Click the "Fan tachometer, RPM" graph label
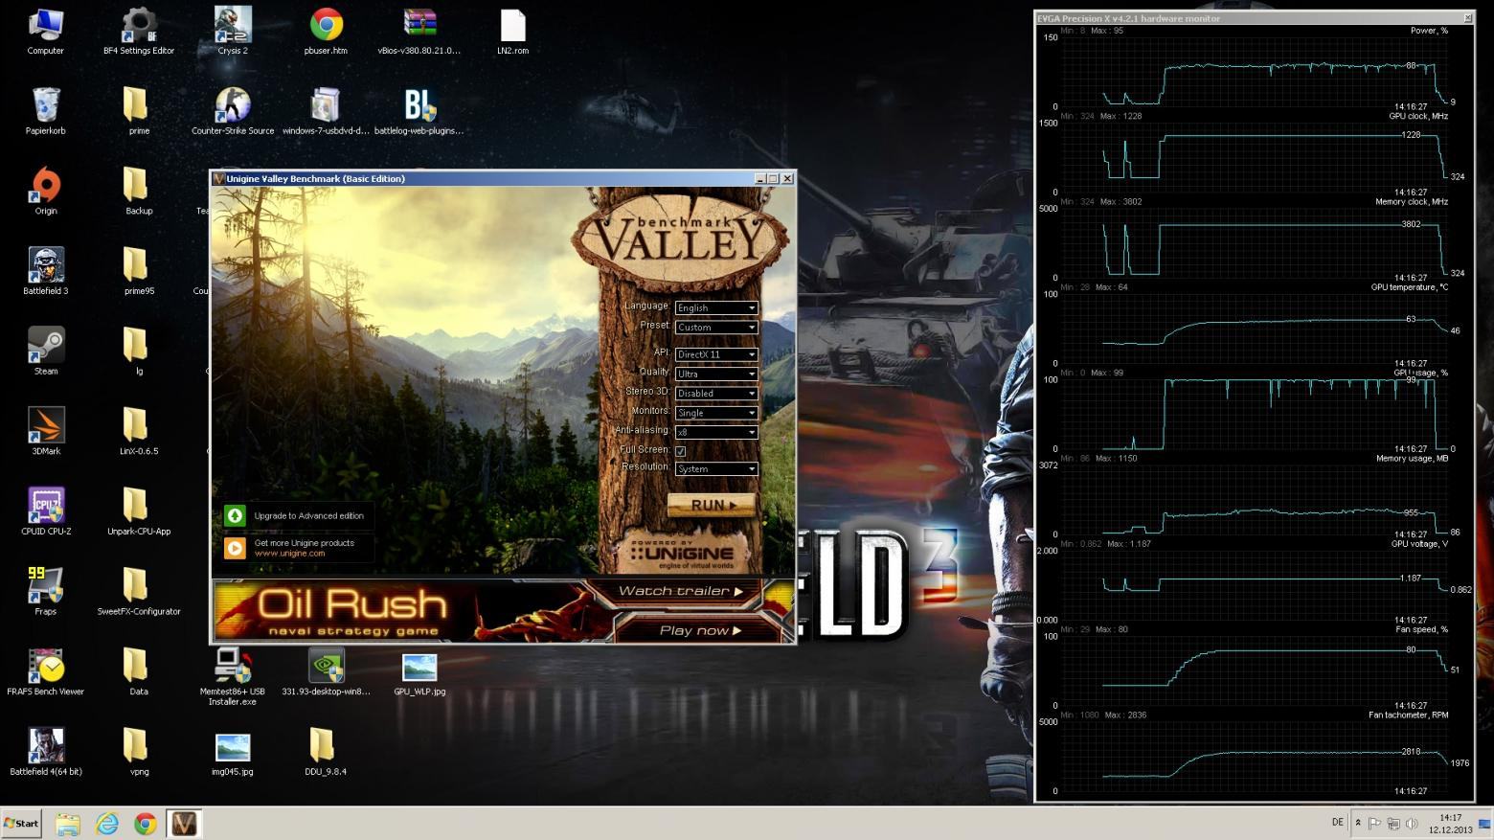This screenshot has width=1494, height=840. click(1408, 715)
